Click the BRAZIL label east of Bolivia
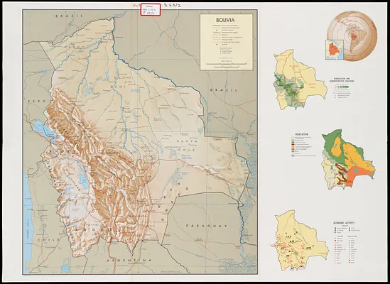This screenshot has height=284, width=390. click(224, 90)
